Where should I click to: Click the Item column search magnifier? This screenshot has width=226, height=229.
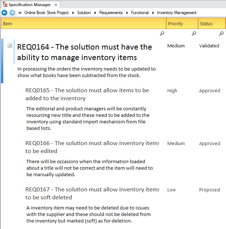[162, 34]
